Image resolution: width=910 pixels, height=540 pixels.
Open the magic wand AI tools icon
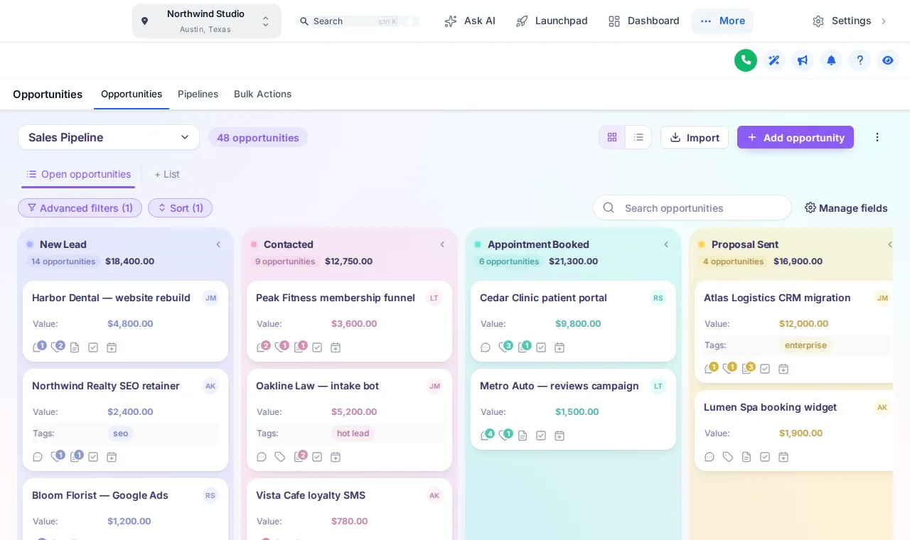[x=774, y=60]
